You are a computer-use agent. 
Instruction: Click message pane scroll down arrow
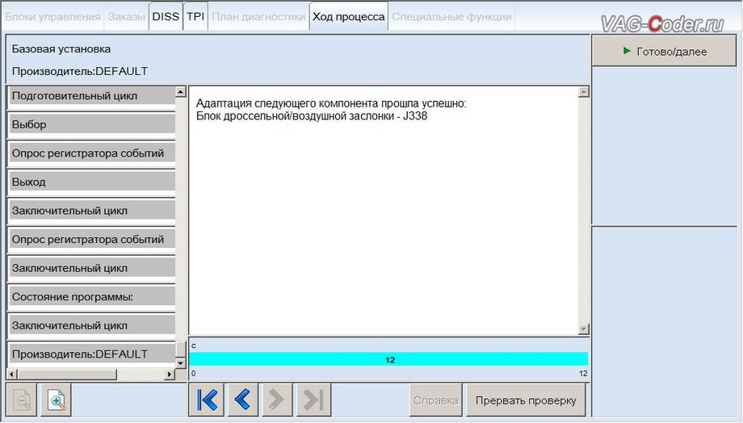(x=584, y=329)
